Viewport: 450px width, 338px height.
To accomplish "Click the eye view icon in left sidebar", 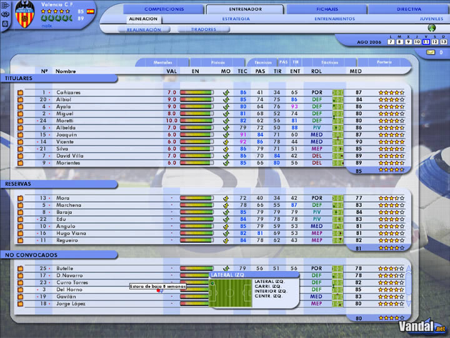I will tap(6, 14).
